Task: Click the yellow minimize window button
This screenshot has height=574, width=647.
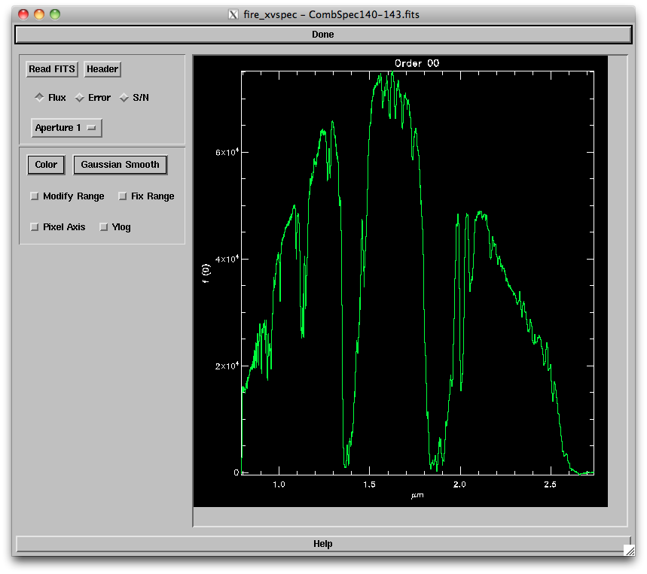Action: [x=39, y=14]
